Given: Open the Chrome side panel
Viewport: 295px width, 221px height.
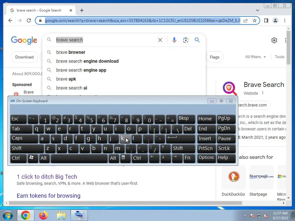Looking at the screenshot, I should [x=266, y=20].
